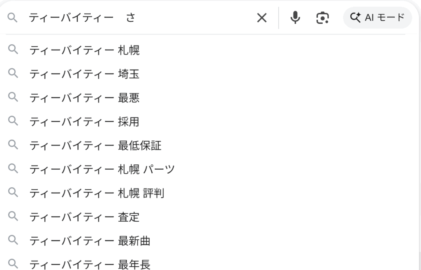Select suggestion ティーバイティー 最新曲
This screenshot has height=270, width=421.
90,241
